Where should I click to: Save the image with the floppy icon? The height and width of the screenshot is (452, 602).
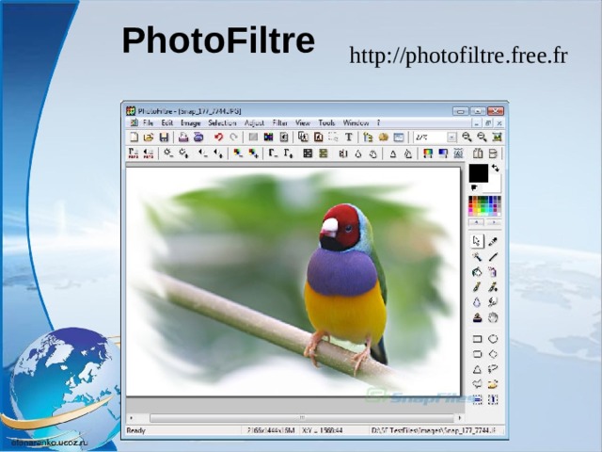tap(164, 137)
